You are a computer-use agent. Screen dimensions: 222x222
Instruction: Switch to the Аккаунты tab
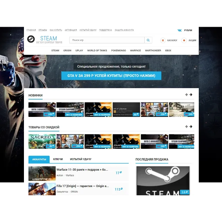[x=39, y=160]
